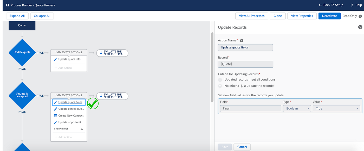Viewport: 364px width, 151px height.
Task: Deactivate the process
Action: tap(329, 16)
